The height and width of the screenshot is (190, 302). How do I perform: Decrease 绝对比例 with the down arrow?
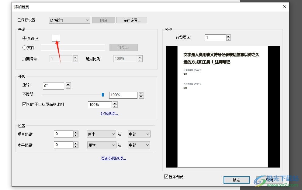point(140,60)
